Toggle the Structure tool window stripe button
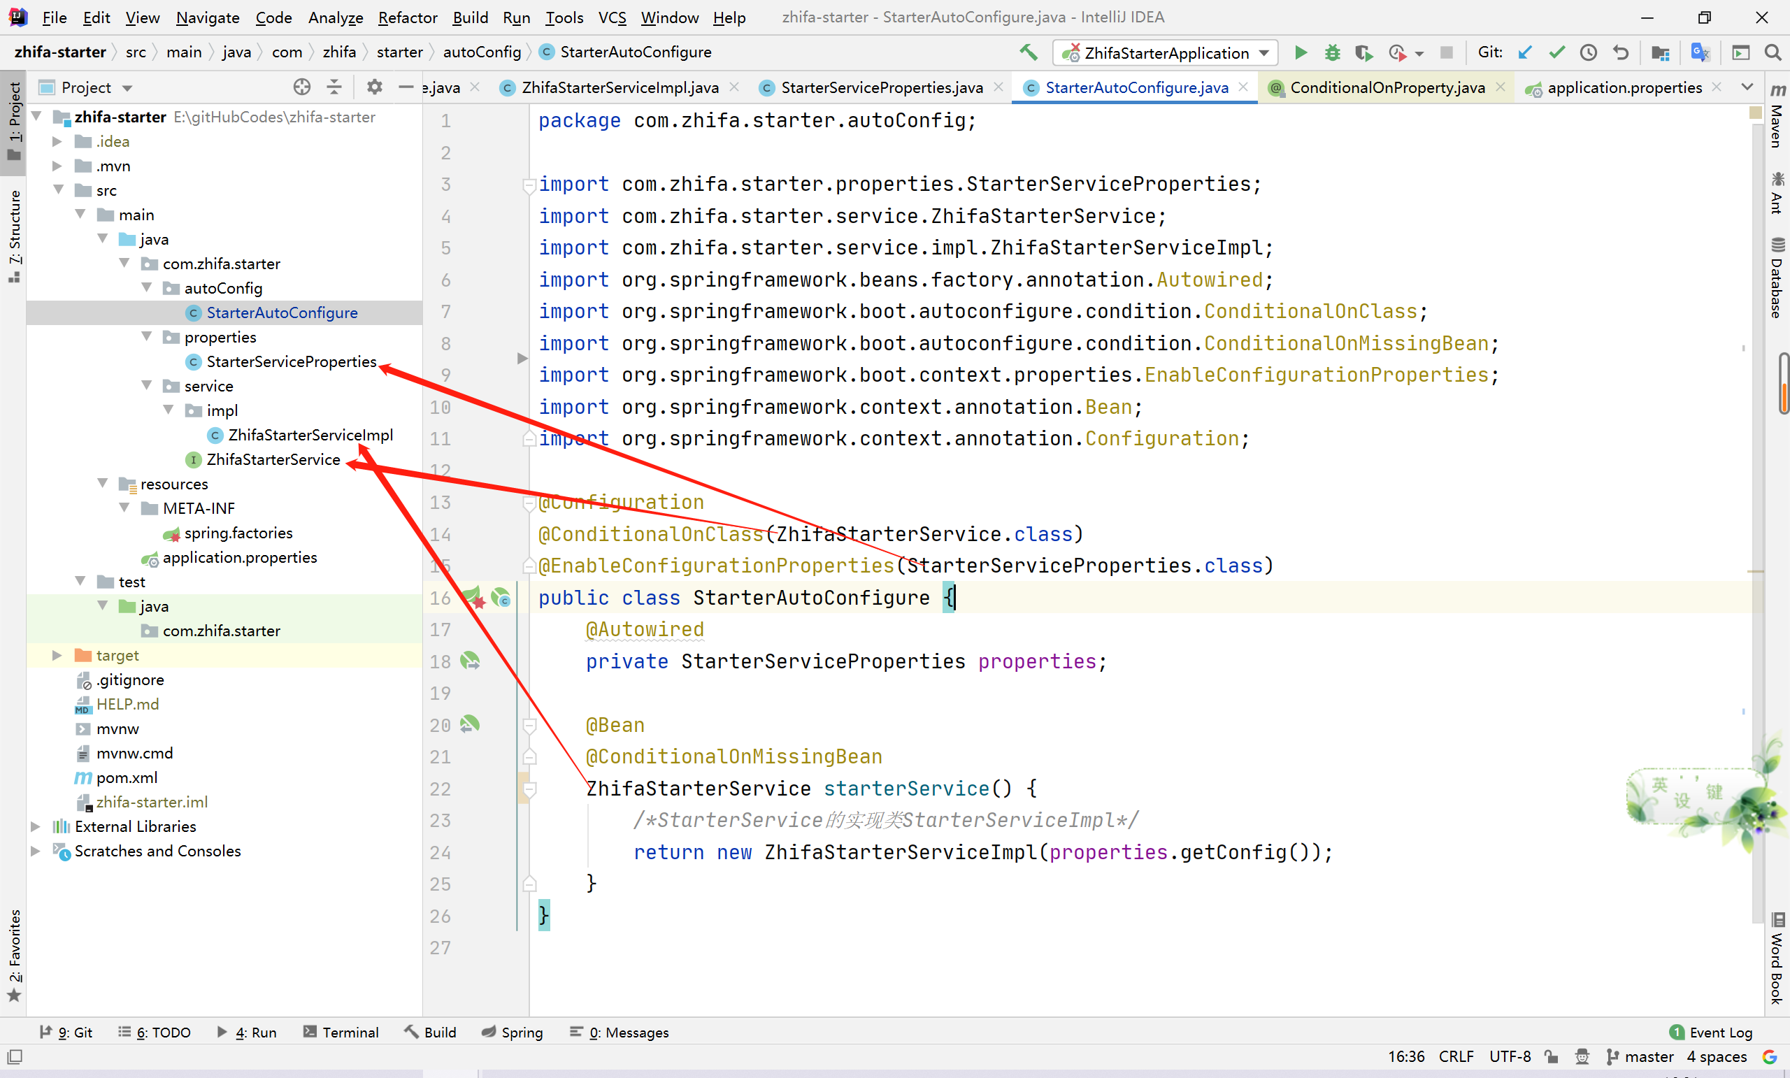 pos(14,236)
